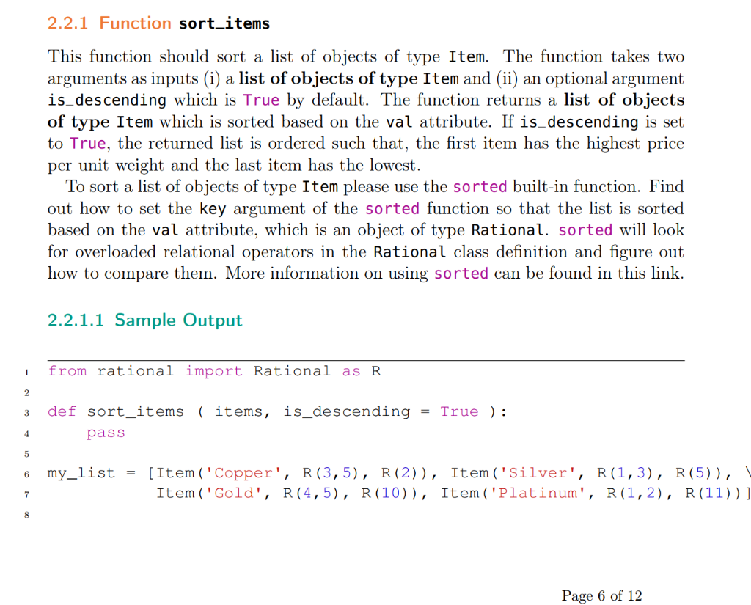Select line number 3 in the code listing
Viewport: 751px width, 605px height.
pyautogui.click(x=26, y=412)
